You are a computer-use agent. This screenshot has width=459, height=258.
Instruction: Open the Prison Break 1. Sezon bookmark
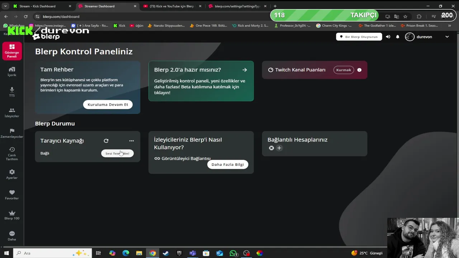click(419, 26)
